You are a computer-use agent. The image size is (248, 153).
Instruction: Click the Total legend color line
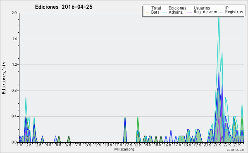coord(147,8)
